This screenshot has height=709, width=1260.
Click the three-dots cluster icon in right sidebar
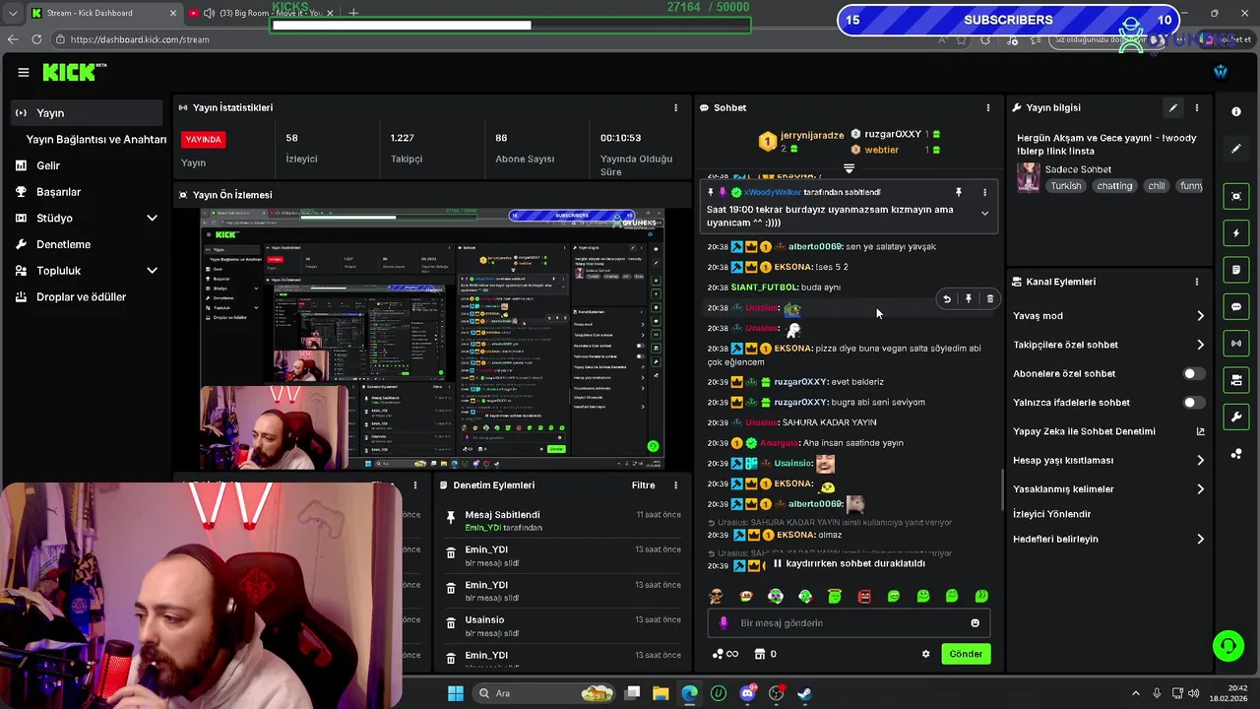point(1236,454)
